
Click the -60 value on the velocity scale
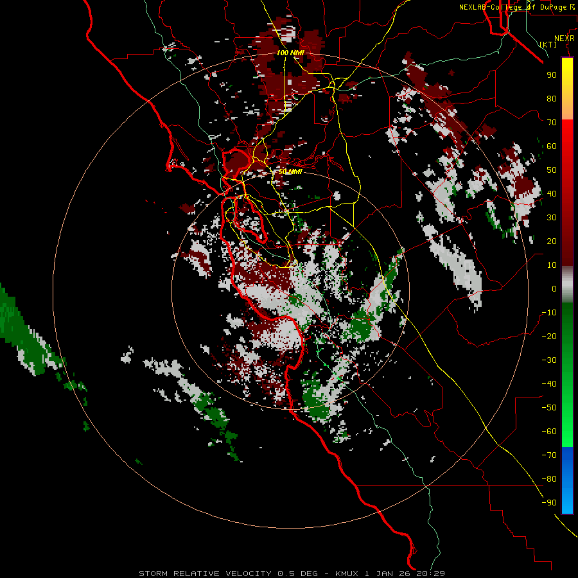549,432
